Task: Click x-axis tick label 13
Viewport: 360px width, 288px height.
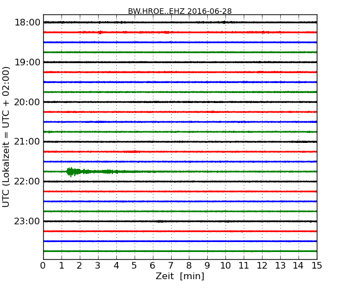Action: click(280, 266)
